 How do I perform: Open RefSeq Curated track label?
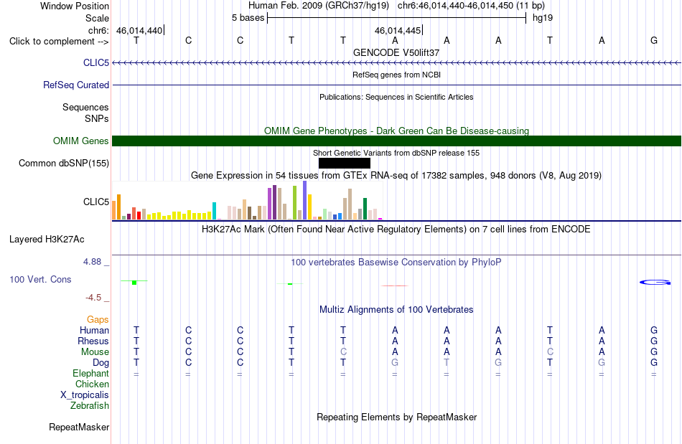tap(76, 85)
